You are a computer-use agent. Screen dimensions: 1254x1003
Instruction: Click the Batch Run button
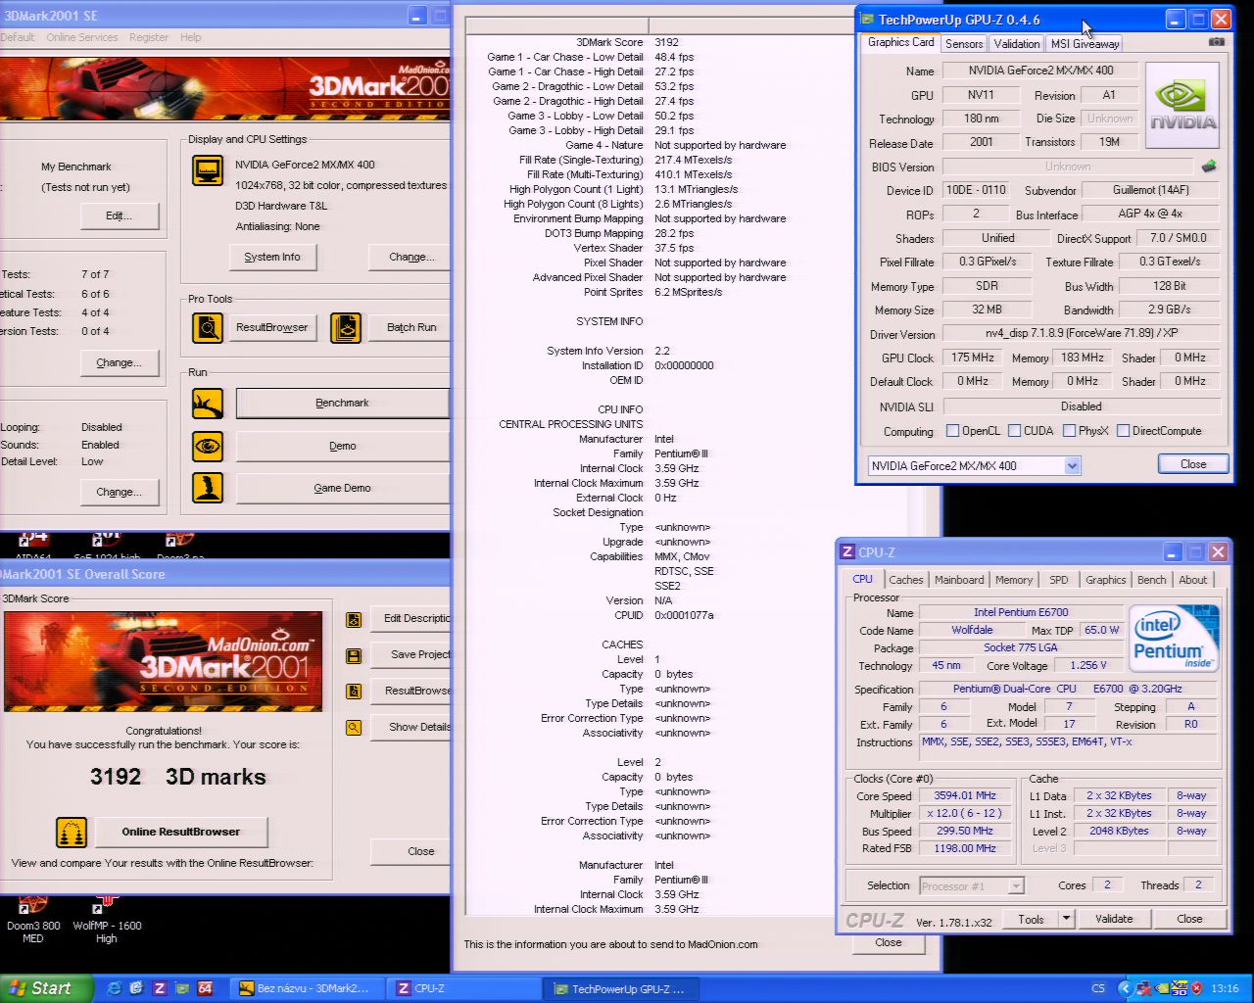410,327
